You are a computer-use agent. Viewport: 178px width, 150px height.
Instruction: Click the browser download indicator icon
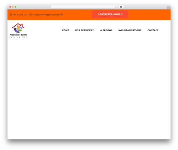click(121, 7)
